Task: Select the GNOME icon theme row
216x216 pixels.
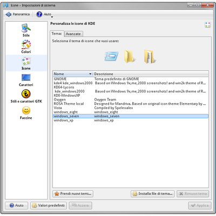Action: (x=131, y=79)
